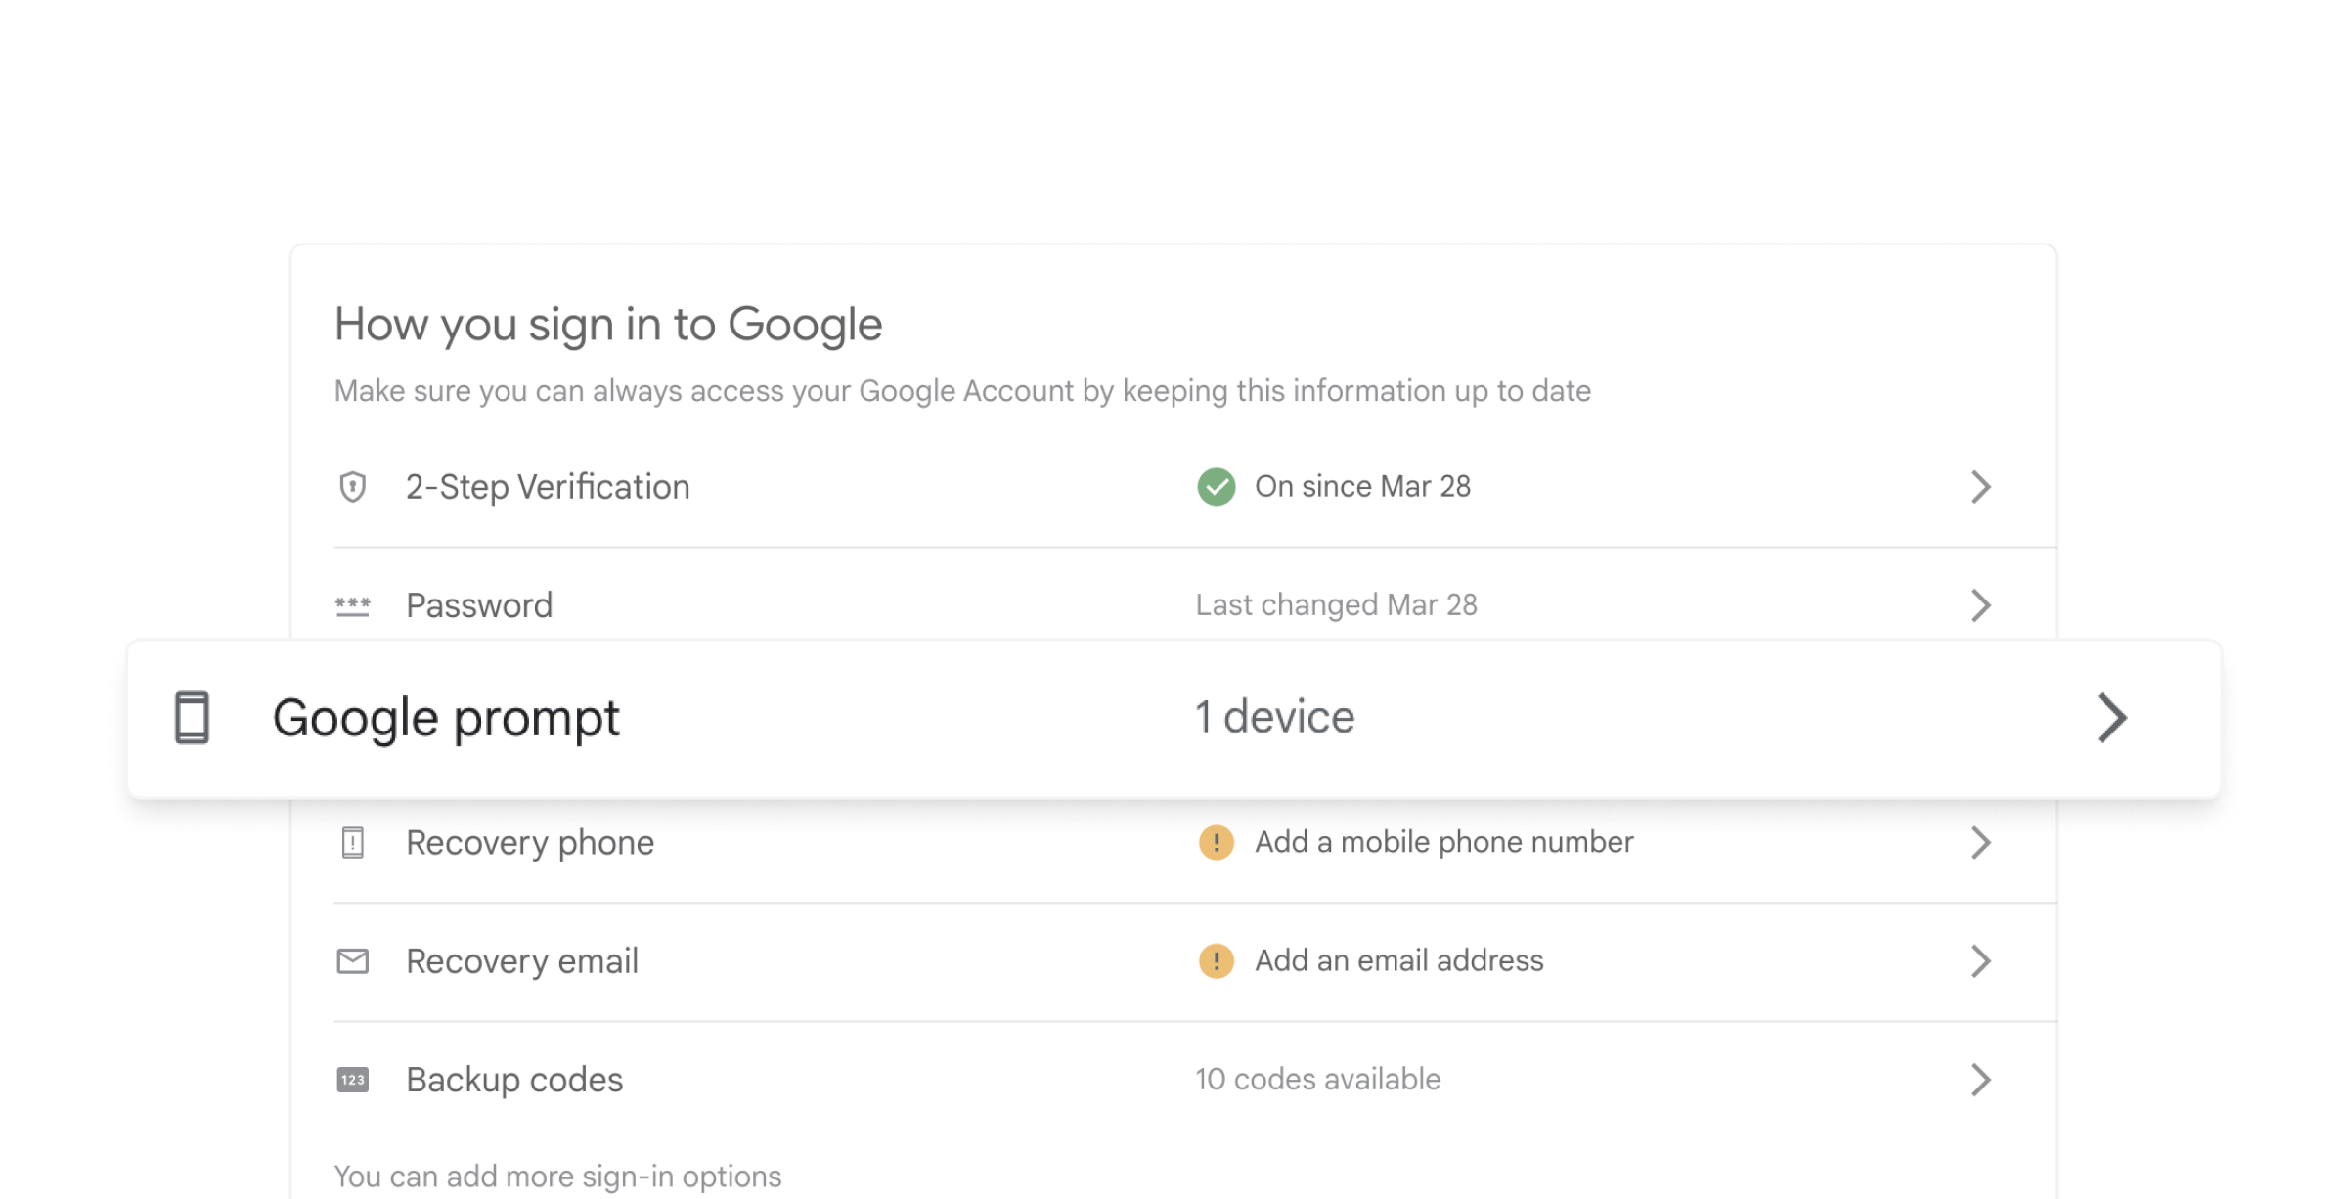Expand the Google prompt chevron arrow

coord(2111,719)
